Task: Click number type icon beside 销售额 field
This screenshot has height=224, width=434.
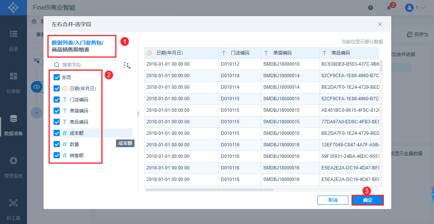Action: click(65, 155)
